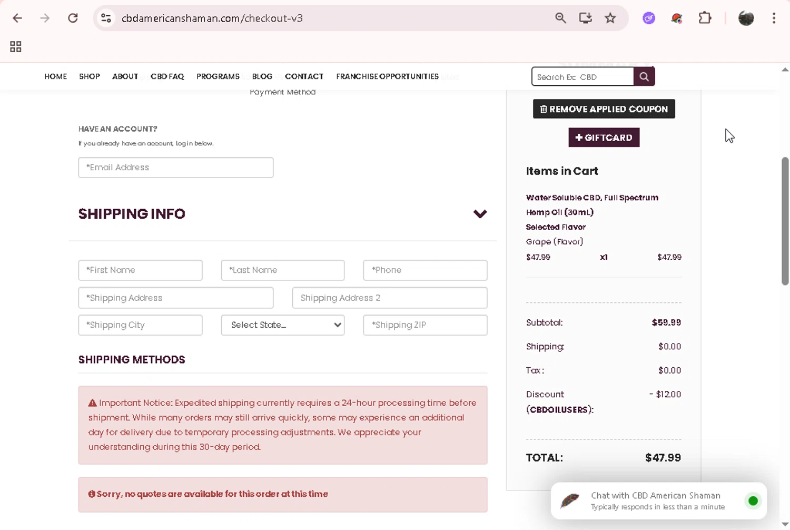Open the browser profile avatar
Viewport: 790px width, 530px height.
pyautogui.click(x=746, y=18)
